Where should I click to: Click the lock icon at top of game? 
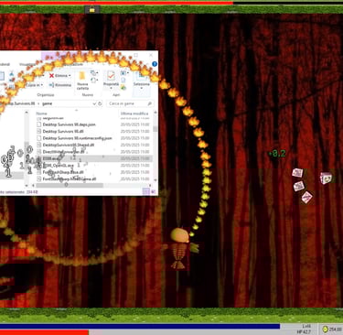(92, 10)
